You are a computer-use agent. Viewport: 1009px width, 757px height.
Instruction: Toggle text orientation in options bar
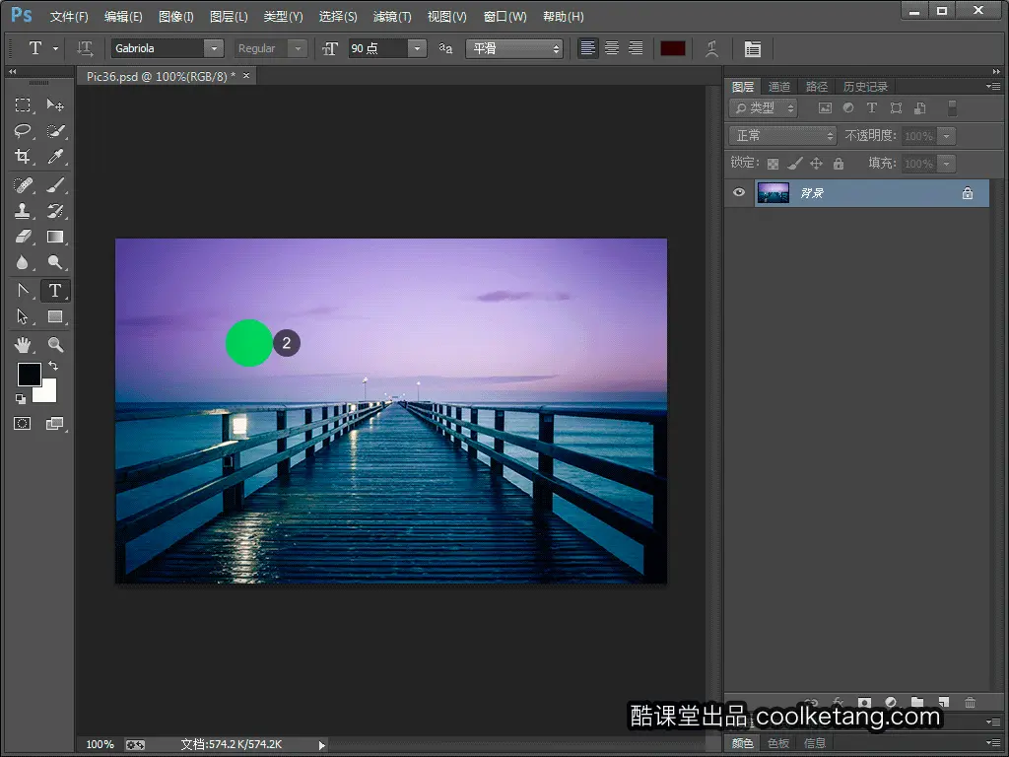85,48
